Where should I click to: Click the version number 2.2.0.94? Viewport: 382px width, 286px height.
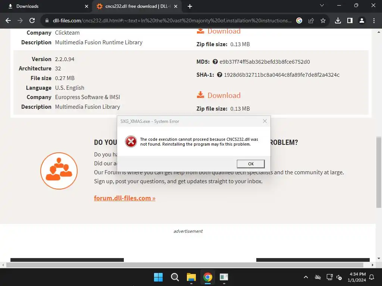click(x=65, y=59)
